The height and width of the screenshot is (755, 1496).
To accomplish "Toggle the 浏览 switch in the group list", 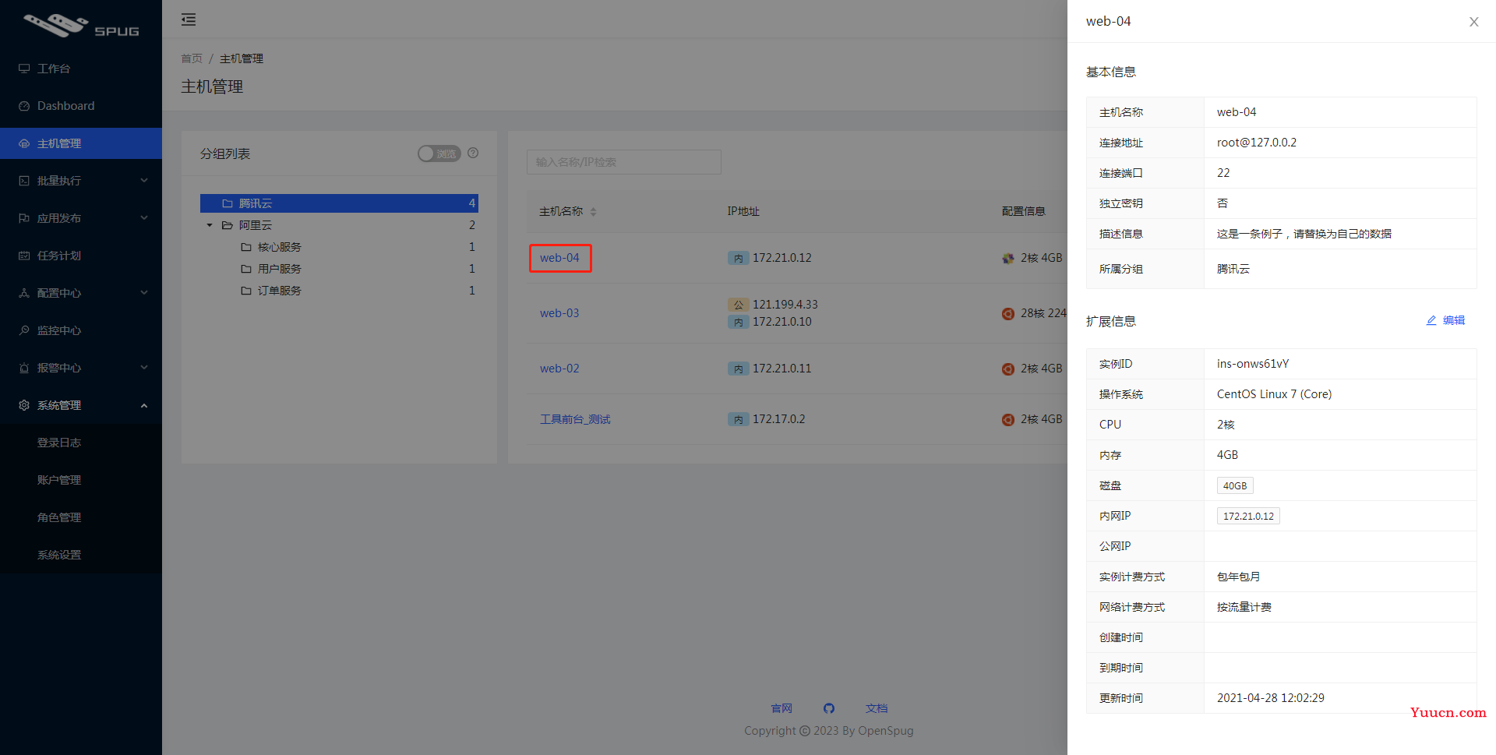I will [x=439, y=153].
